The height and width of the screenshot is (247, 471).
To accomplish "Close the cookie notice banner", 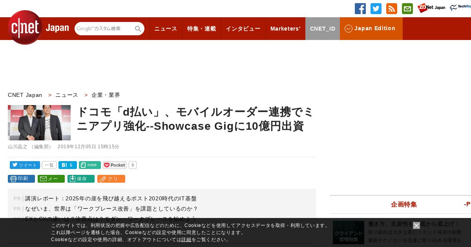I will coord(416,225).
